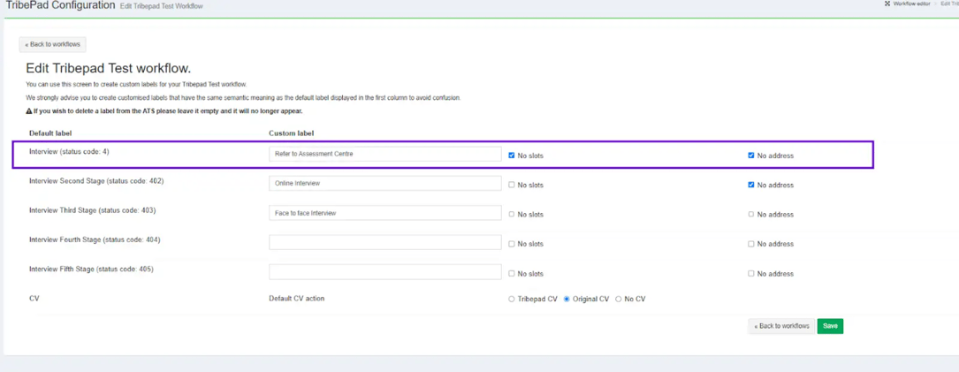Check No slots for Interview Fourth Stage

(x=512, y=244)
